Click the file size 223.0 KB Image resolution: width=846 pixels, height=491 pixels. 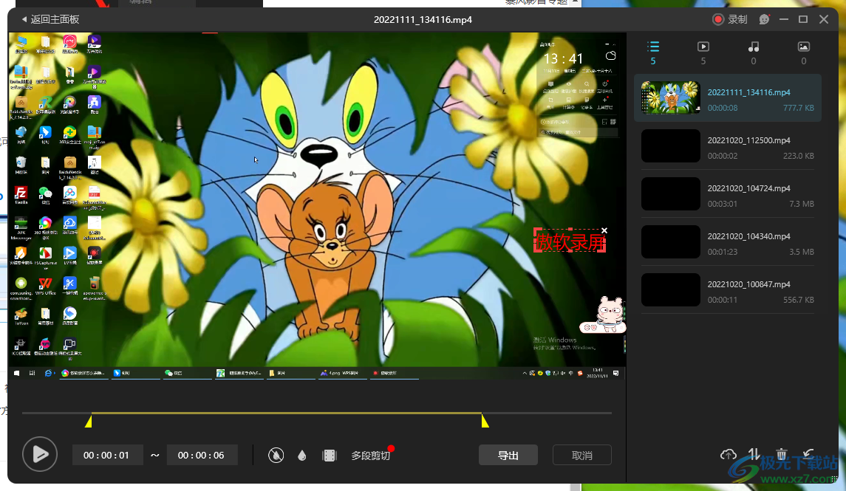tap(799, 156)
